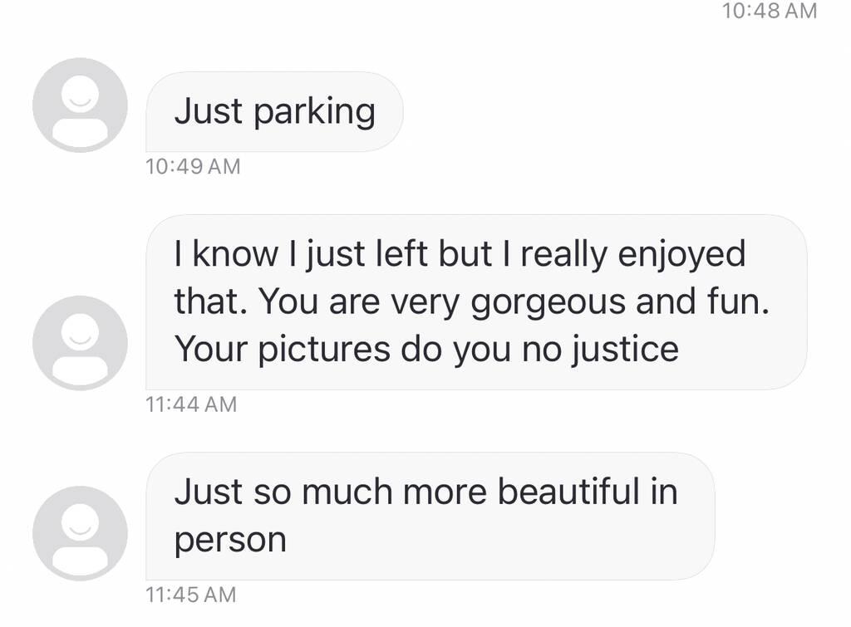The image size is (851, 627).
Task: Click the 10:49 AM timestamp
Action: [x=192, y=166]
